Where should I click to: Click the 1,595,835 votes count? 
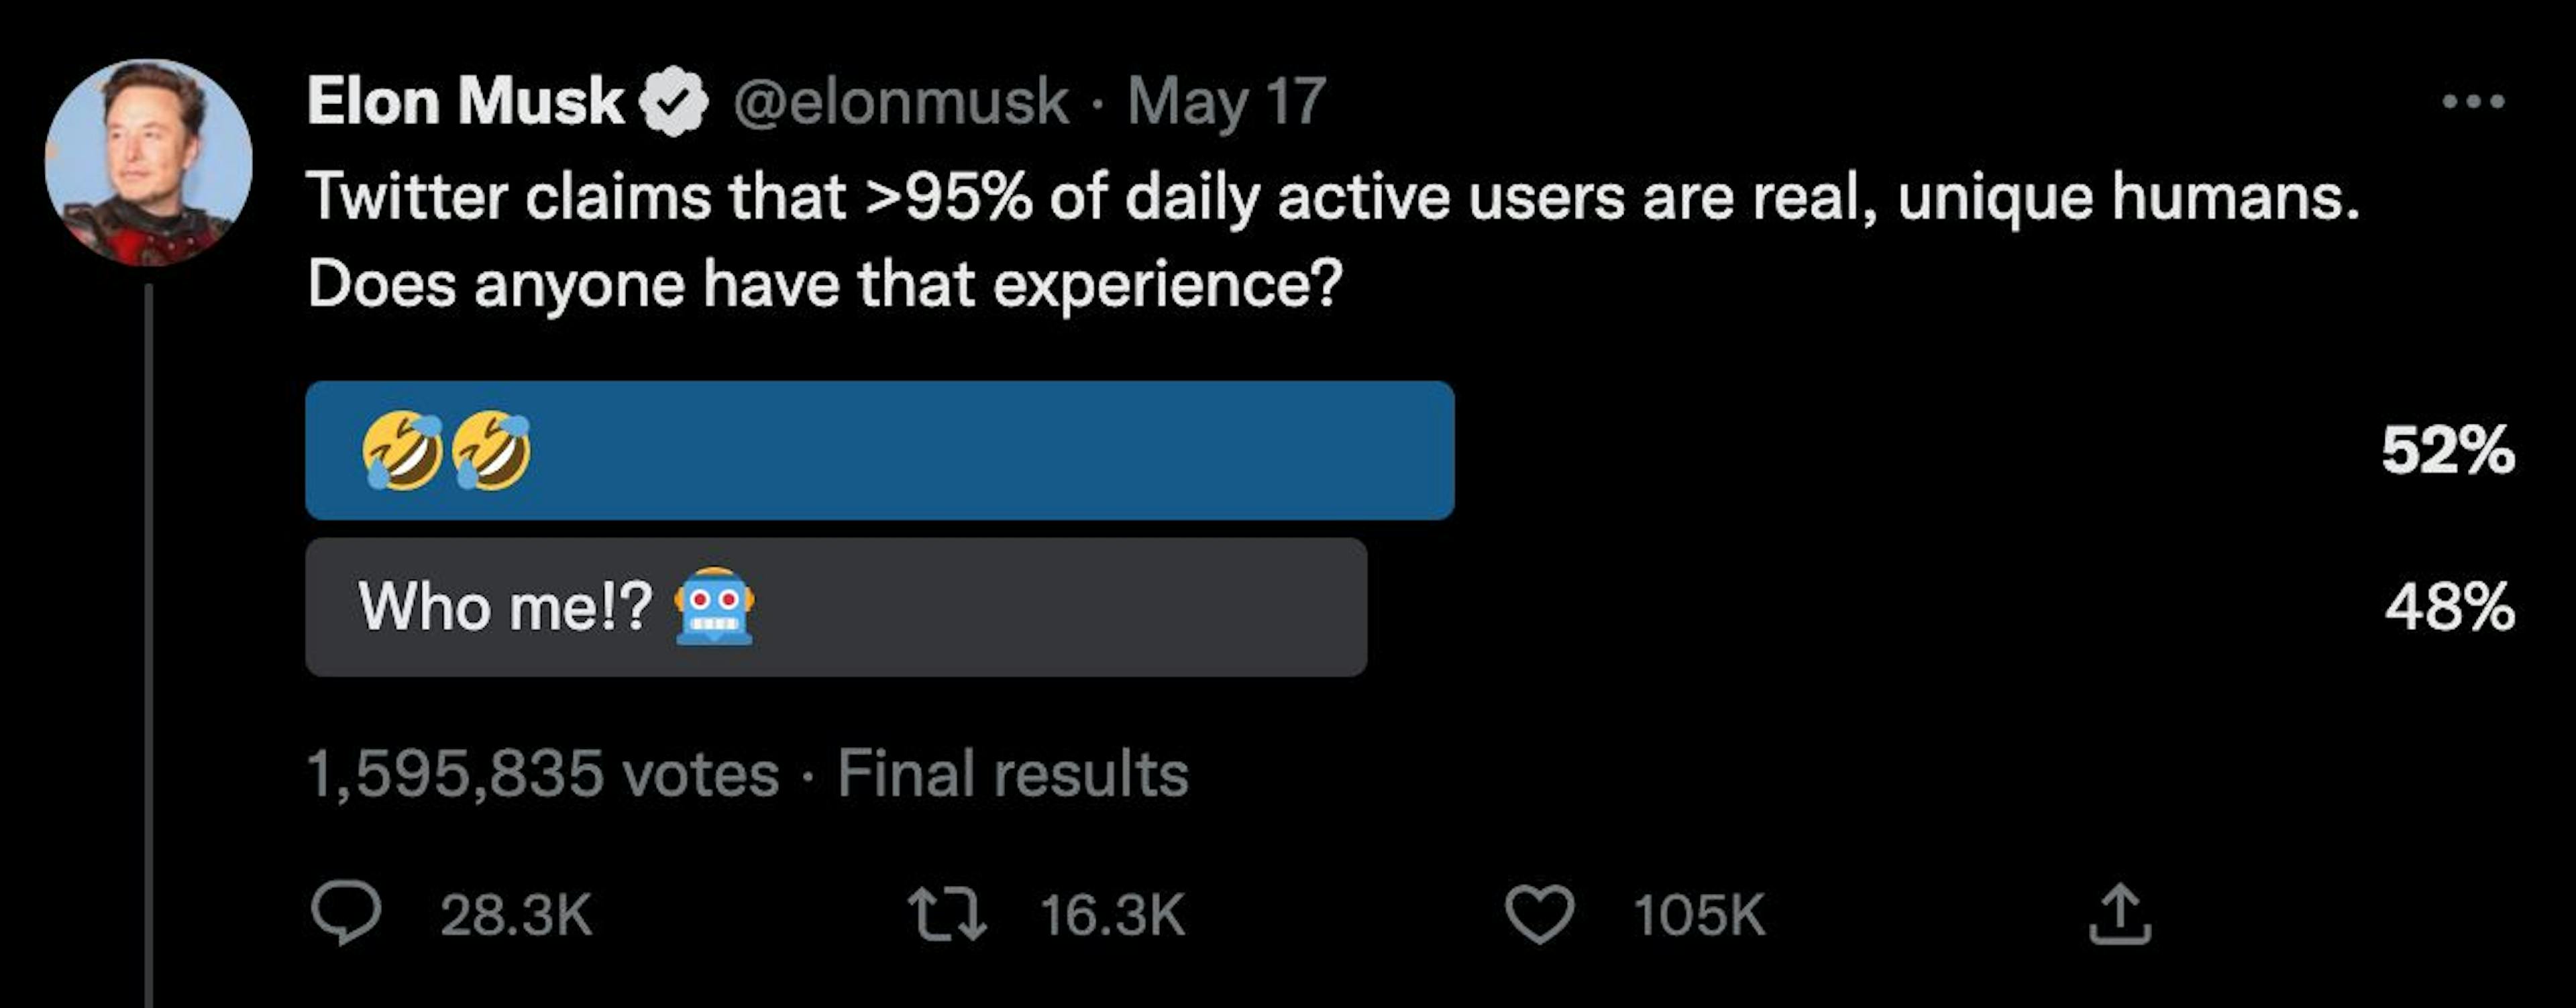(x=542, y=774)
